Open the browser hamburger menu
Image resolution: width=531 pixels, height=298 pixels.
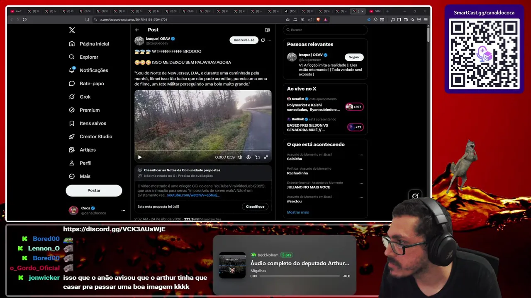pyautogui.click(x=426, y=19)
